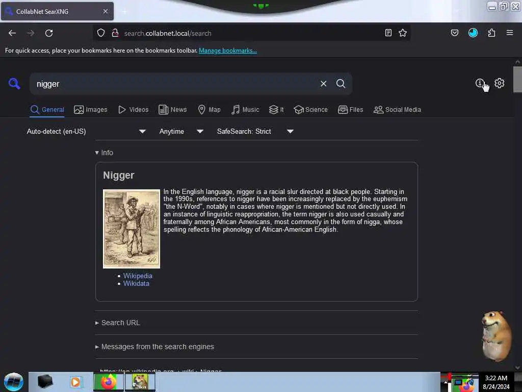Open the Map category

coord(210,110)
